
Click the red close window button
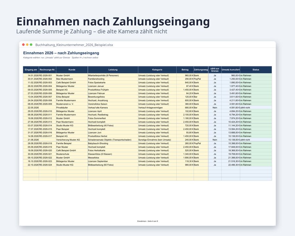pos(23,45)
